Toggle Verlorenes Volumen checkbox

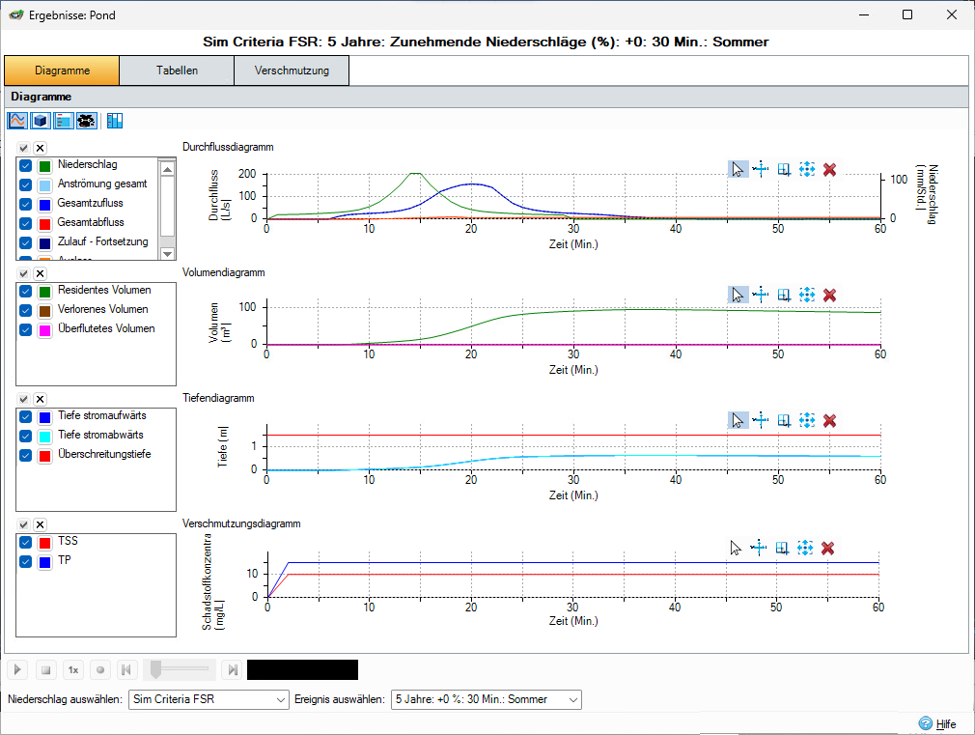[x=25, y=311]
